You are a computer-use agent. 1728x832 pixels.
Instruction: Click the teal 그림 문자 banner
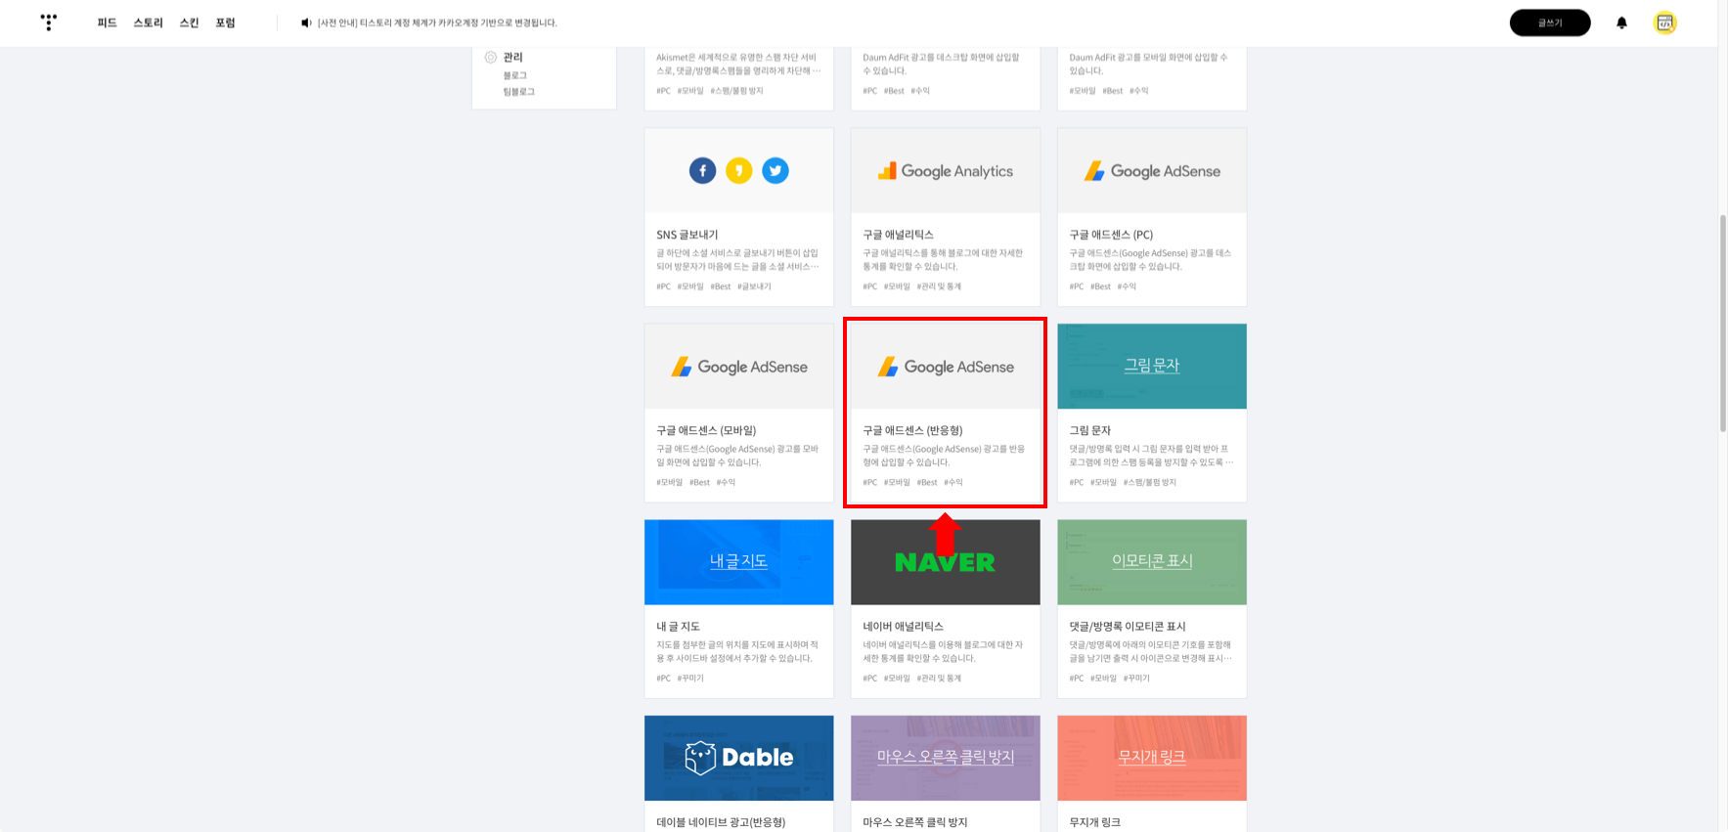coord(1152,367)
